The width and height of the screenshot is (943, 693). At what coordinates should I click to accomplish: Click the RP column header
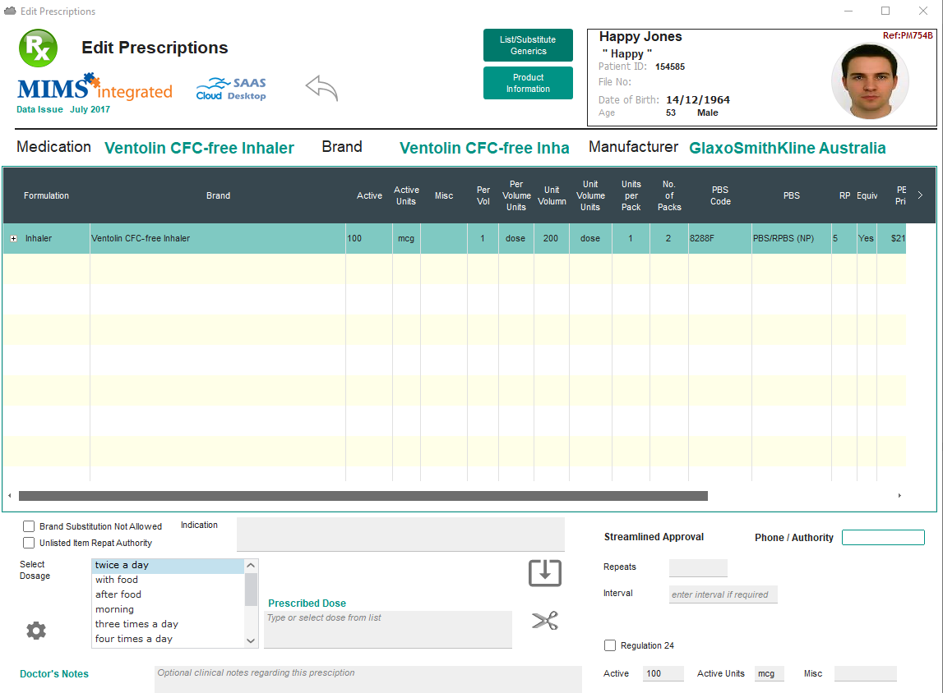click(x=844, y=195)
